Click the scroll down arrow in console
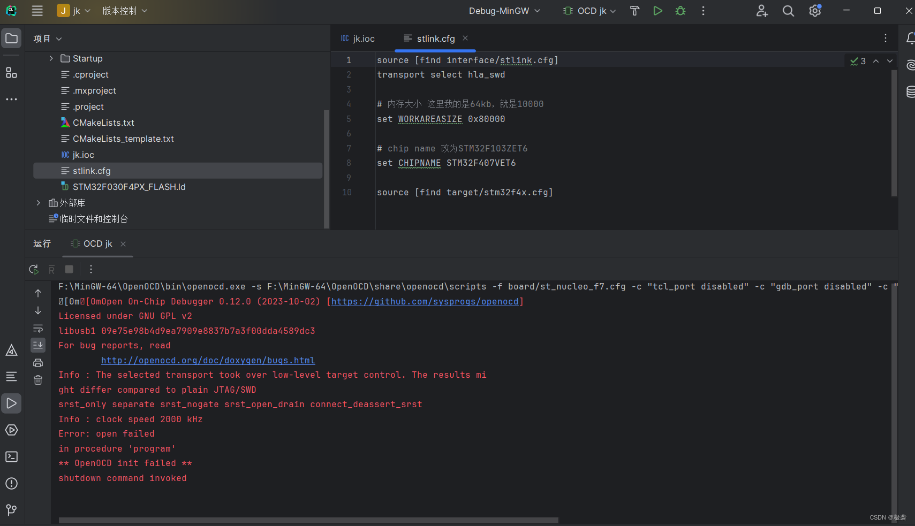 (x=38, y=310)
